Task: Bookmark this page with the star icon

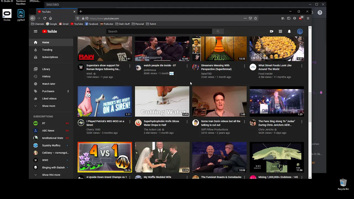Action: (x=256, y=18)
